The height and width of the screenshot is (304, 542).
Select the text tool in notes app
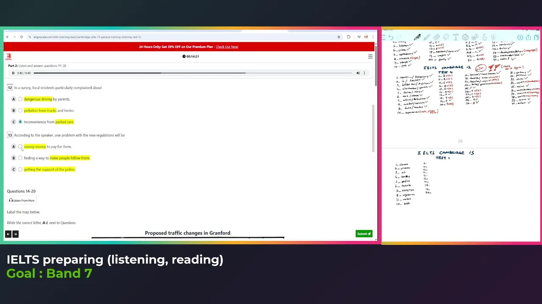coord(456,38)
